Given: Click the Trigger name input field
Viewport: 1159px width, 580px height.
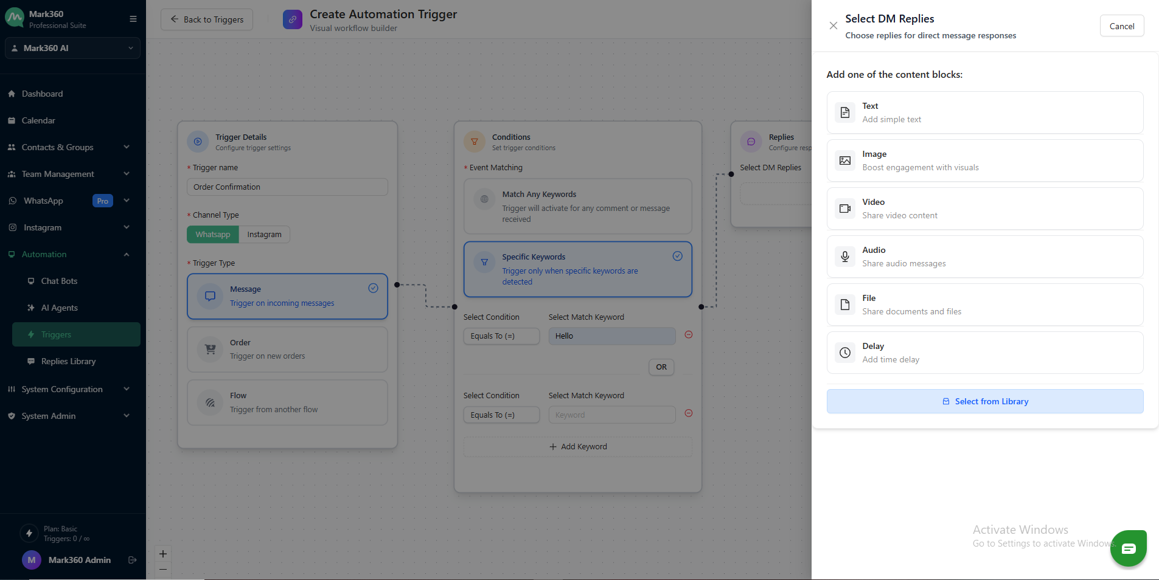Looking at the screenshot, I should click(x=287, y=187).
